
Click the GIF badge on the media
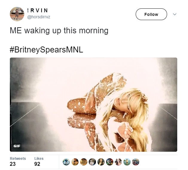pos(17,146)
